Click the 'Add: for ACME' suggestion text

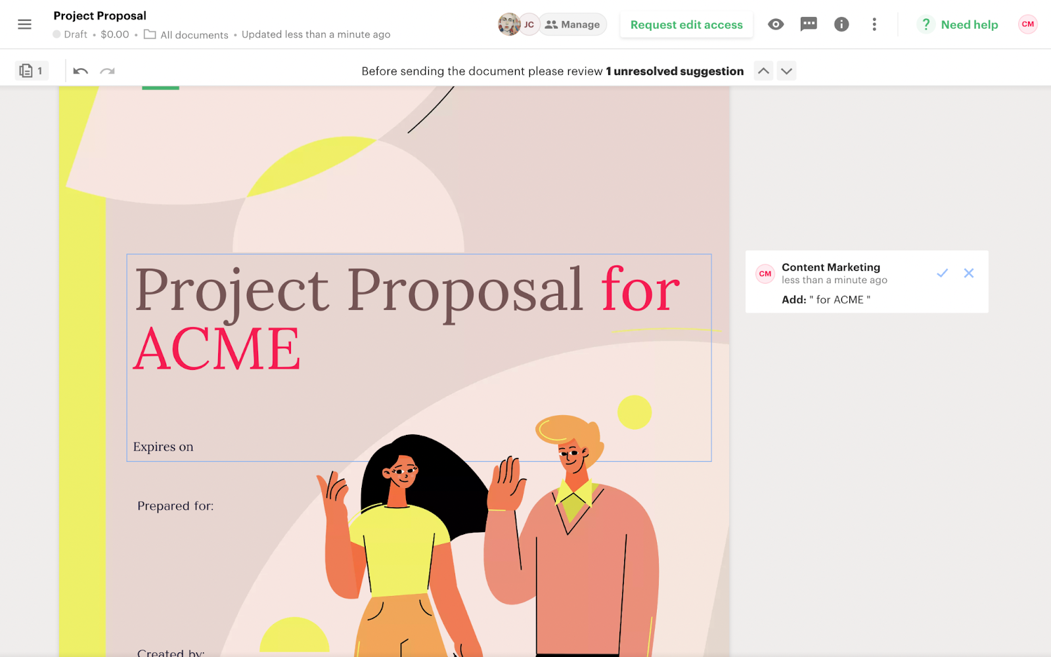(826, 300)
